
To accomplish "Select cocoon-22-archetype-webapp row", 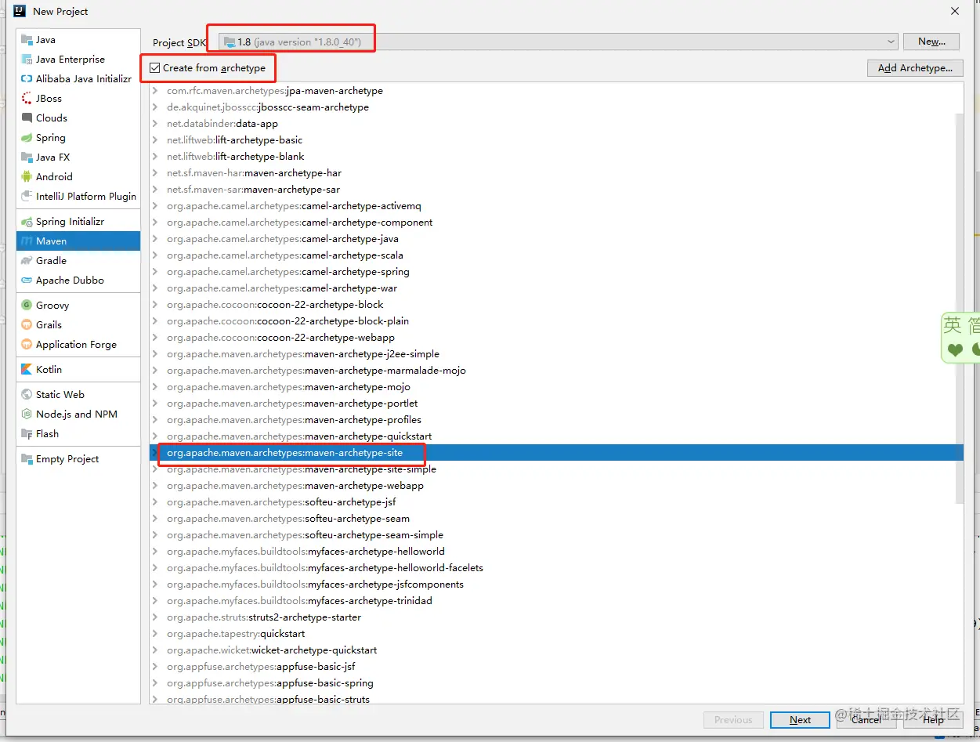I will point(556,338).
